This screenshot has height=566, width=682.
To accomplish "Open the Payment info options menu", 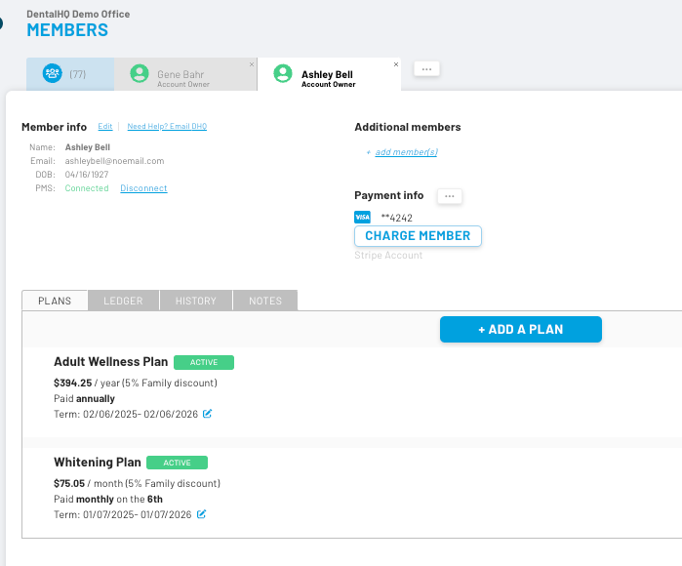I will click(x=449, y=196).
